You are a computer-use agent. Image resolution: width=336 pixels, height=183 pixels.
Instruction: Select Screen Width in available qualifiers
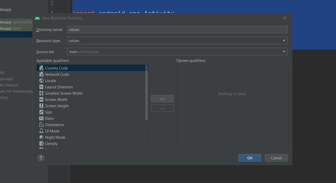click(x=56, y=99)
